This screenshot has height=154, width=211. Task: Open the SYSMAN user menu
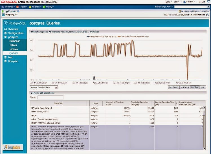coord(189,2)
